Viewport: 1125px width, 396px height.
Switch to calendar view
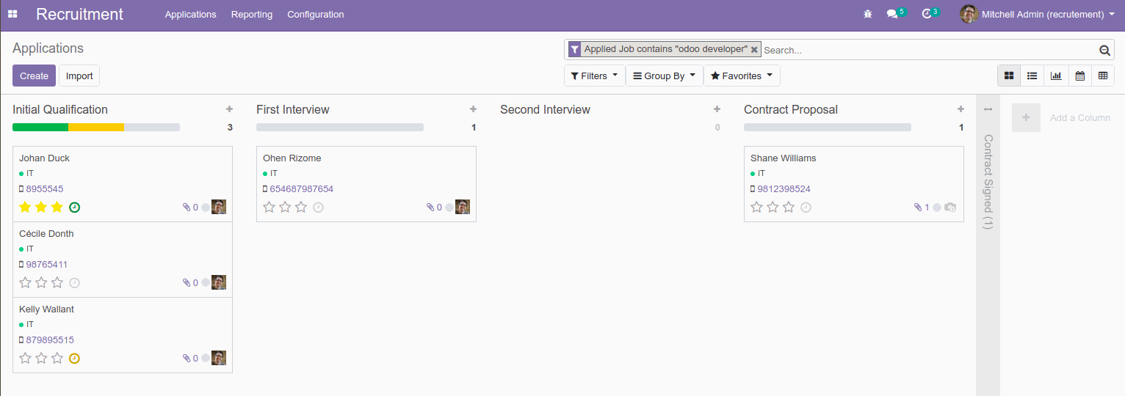coord(1079,76)
